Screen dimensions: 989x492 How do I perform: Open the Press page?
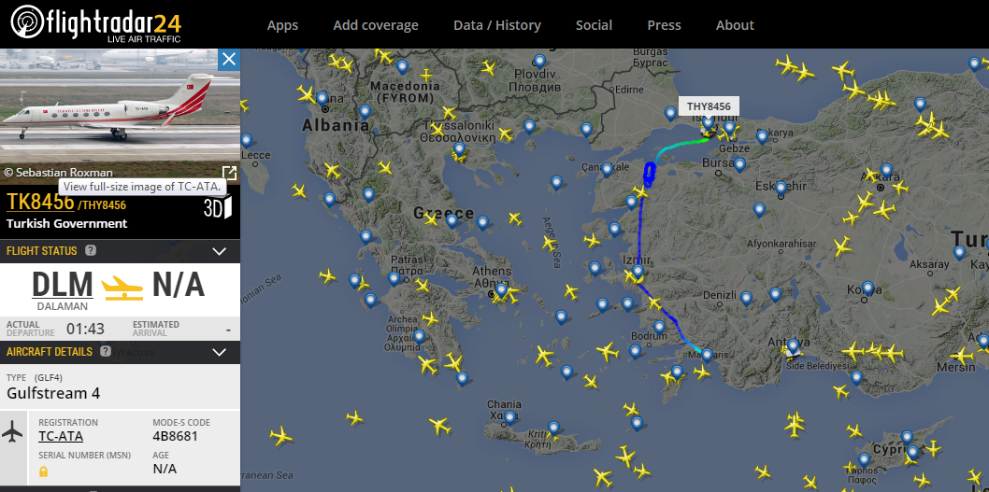[665, 25]
